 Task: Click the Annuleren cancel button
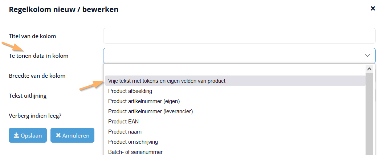pyautogui.click(x=72, y=135)
